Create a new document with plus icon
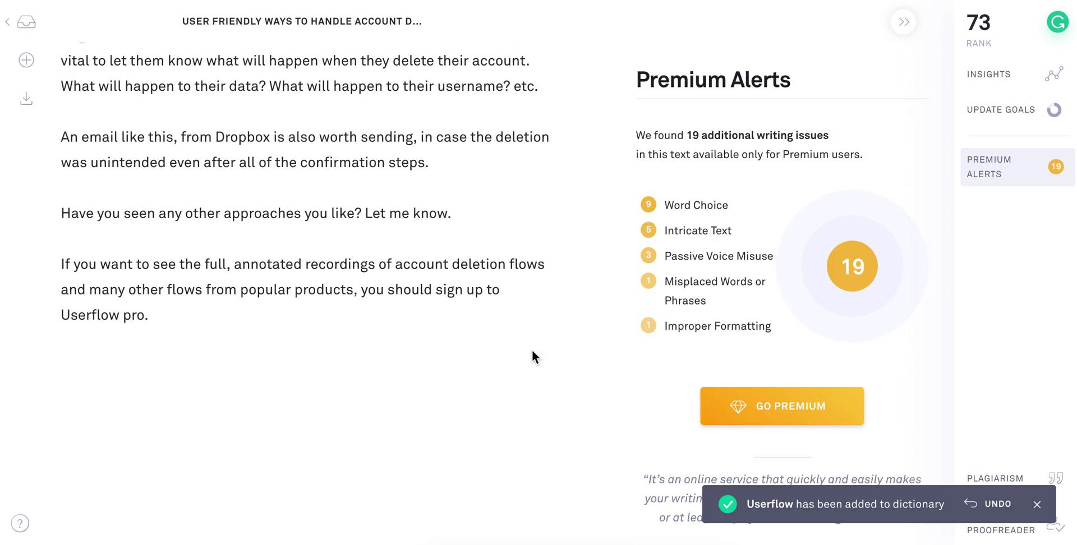This screenshot has width=1077, height=545. (x=26, y=60)
